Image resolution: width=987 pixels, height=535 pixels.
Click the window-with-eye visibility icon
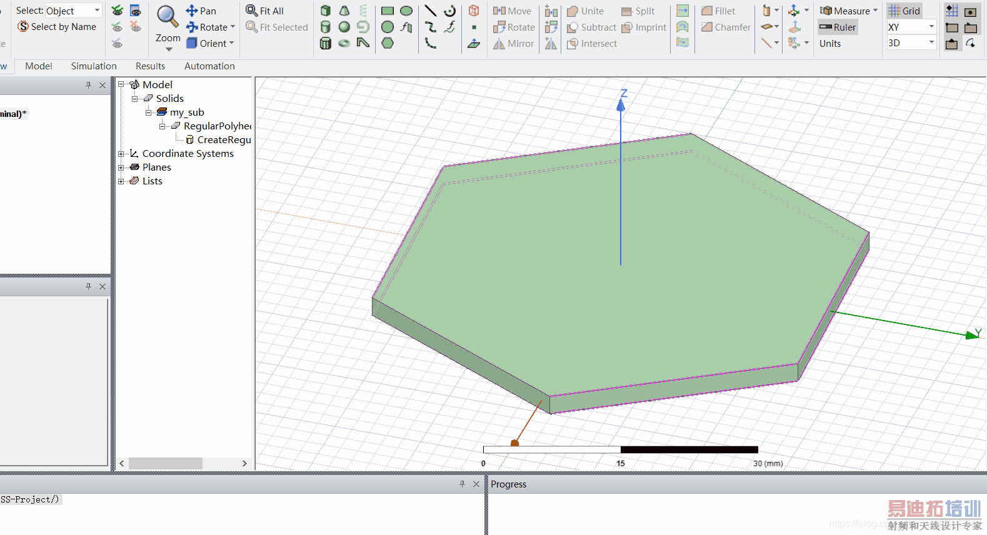click(135, 11)
